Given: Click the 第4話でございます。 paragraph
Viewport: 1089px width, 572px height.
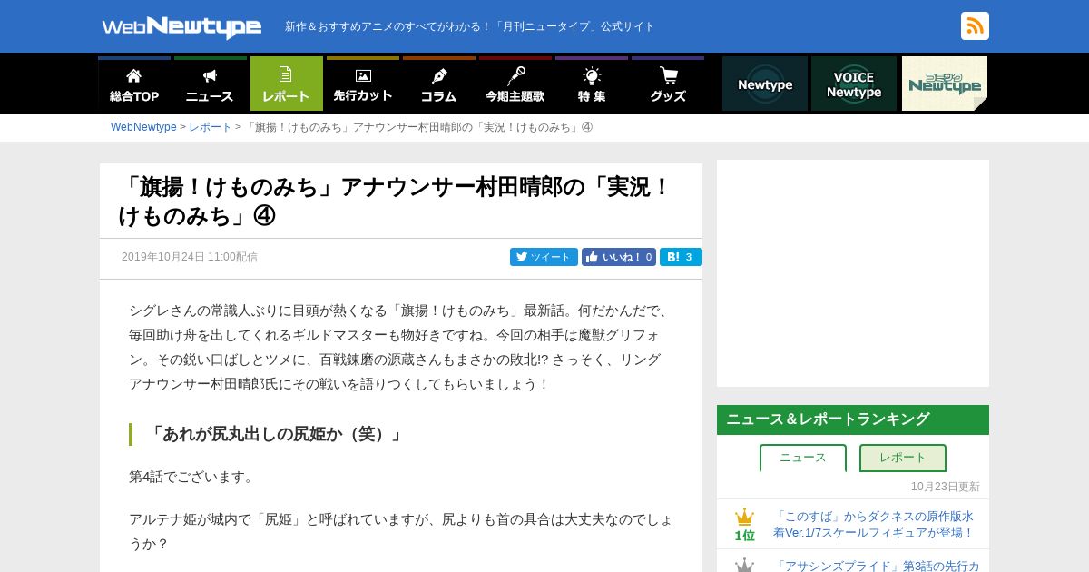Looking at the screenshot, I should pyautogui.click(x=193, y=477).
